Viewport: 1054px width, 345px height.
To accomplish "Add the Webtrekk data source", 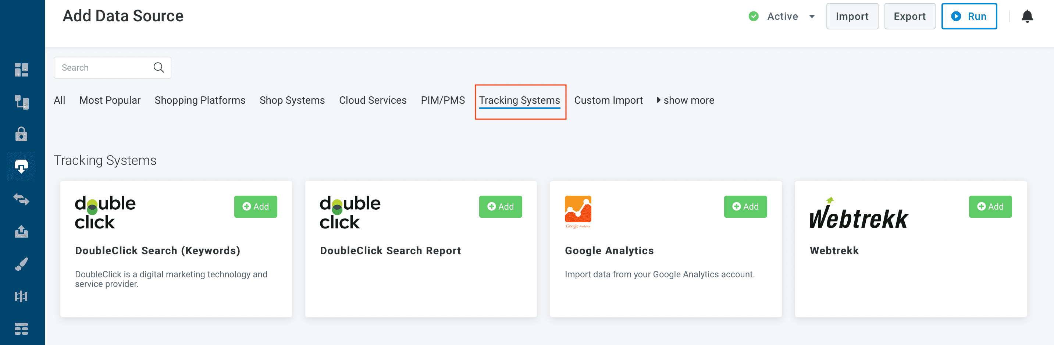I will pos(990,207).
